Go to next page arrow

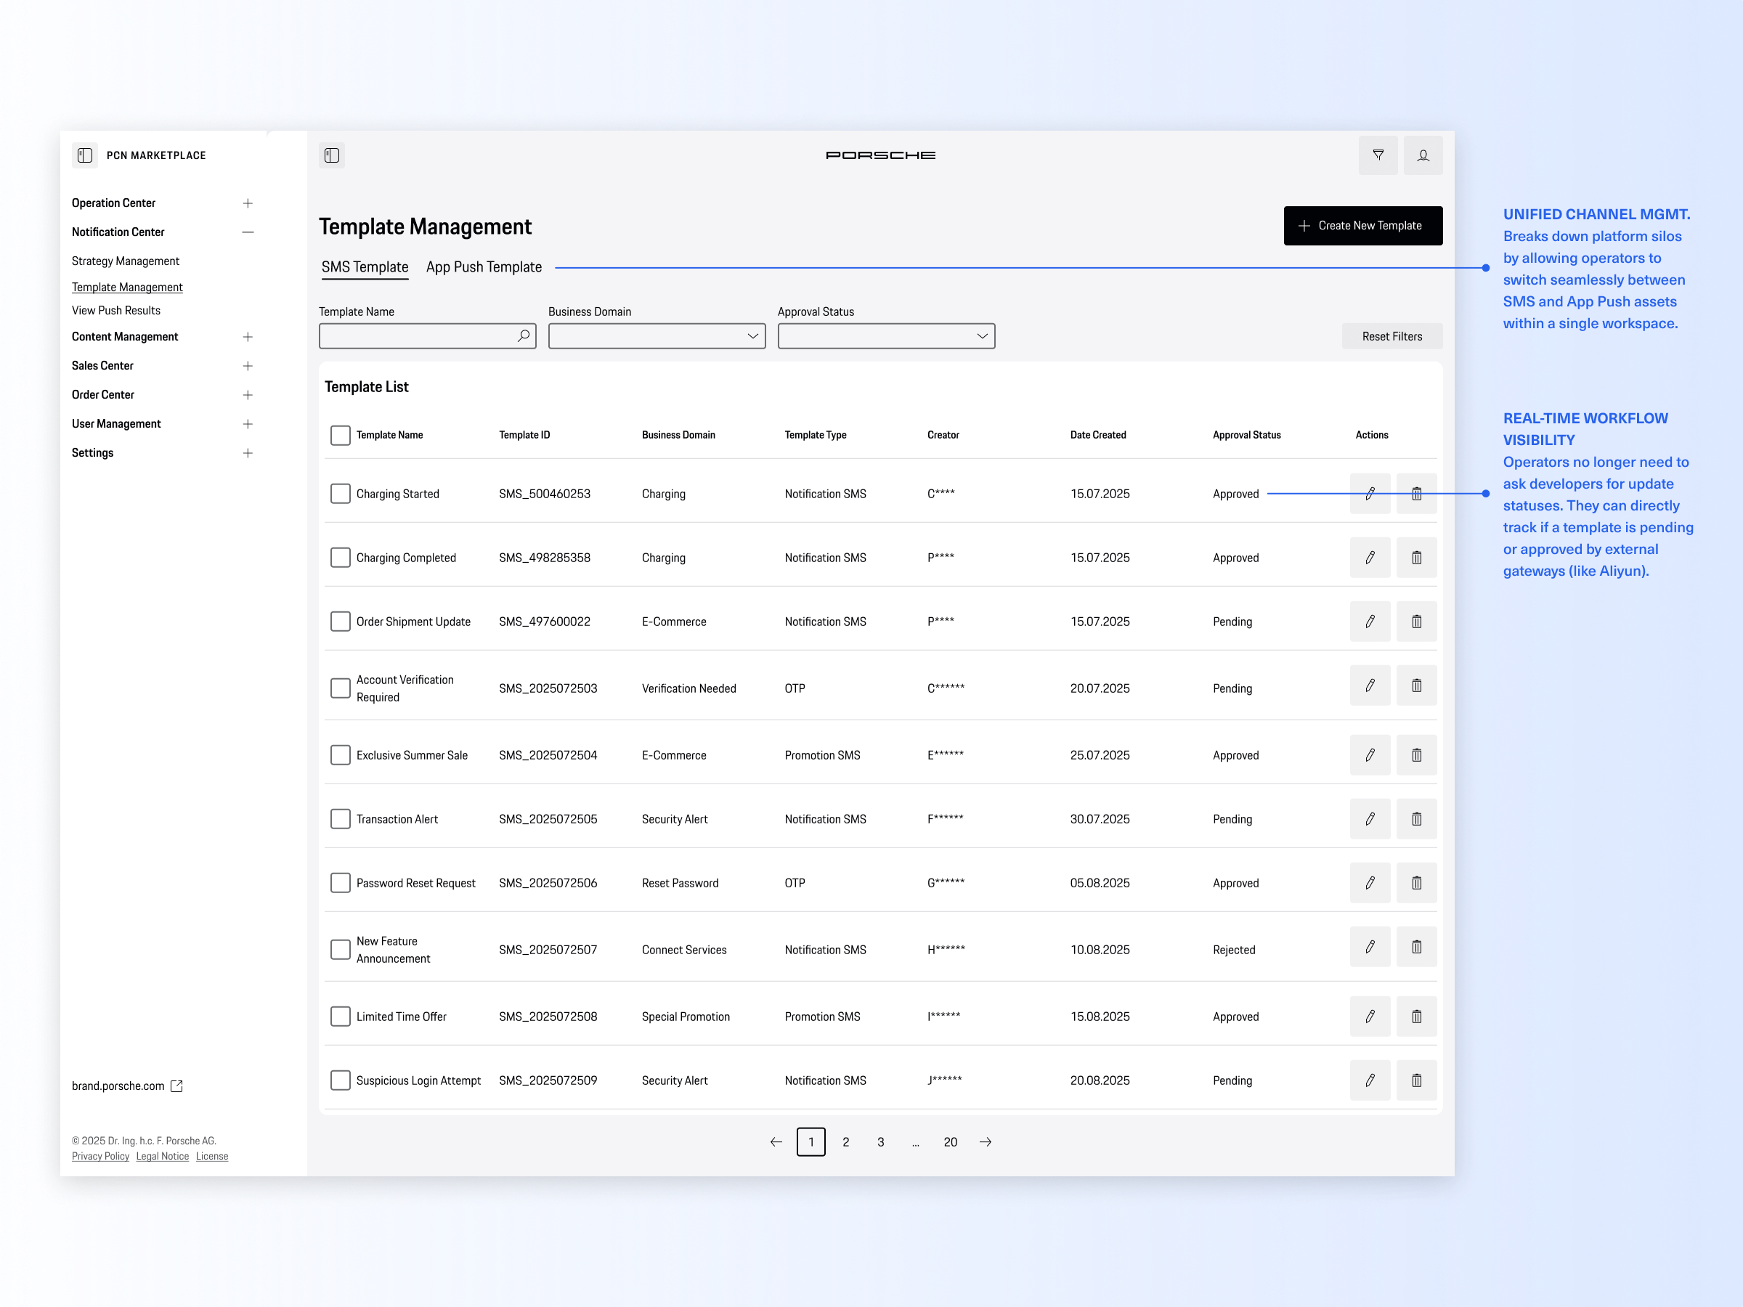[x=985, y=1142]
